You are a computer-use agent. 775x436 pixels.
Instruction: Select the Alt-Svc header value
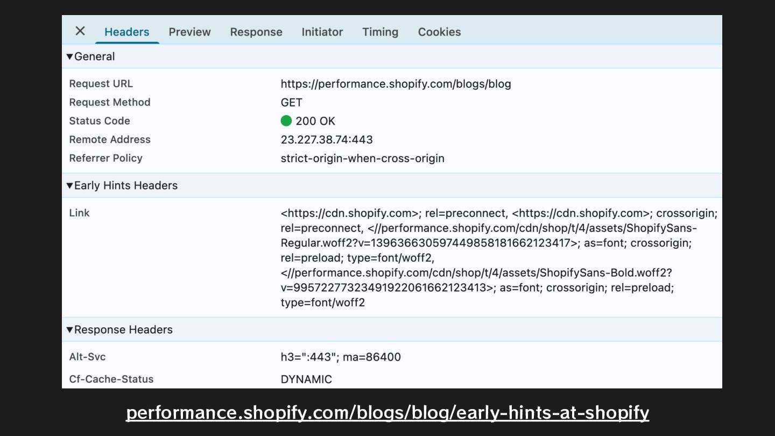341,357
